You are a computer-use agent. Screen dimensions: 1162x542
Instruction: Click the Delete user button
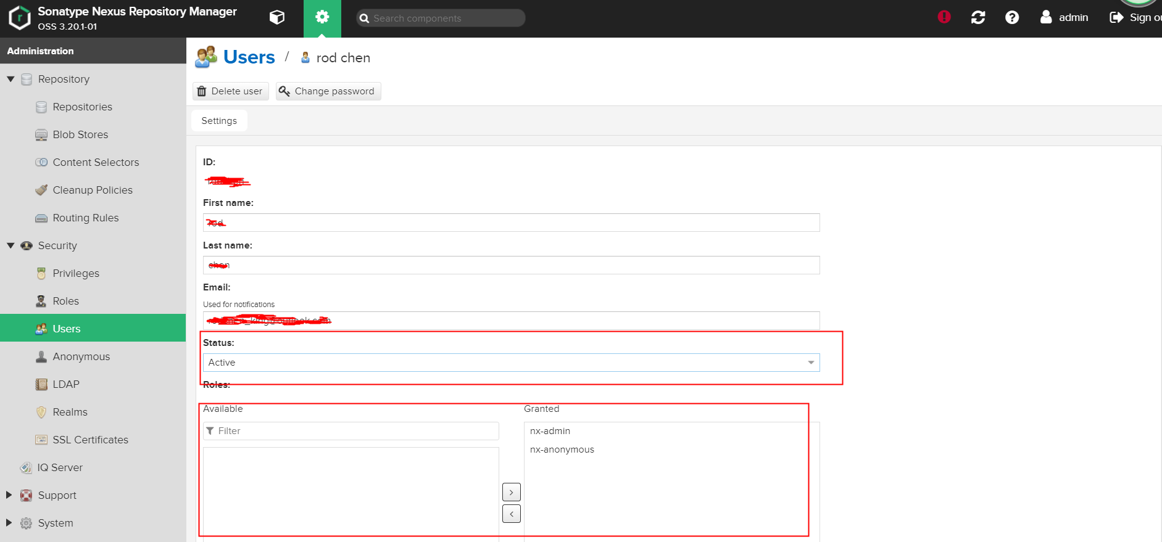click(231, 91)
